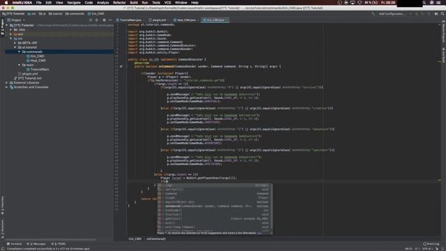Click the Wi-Fi status icon in menu bar
The height and width of the screenshot is (251, 446).
[360, 3]
